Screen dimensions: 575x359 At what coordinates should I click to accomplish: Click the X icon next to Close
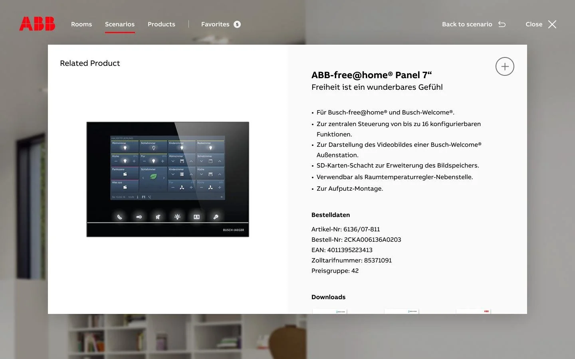tap(552, 24)
